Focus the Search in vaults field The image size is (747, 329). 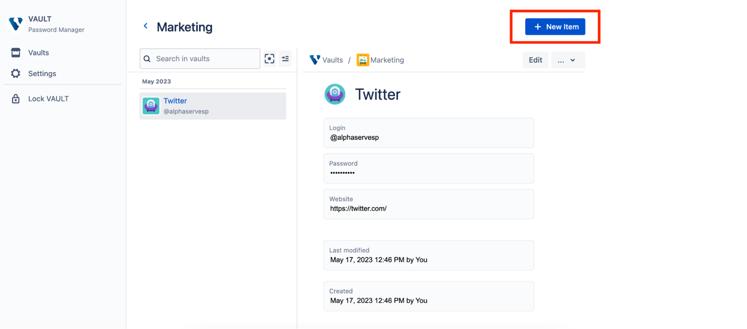click(x=200, y=59)
